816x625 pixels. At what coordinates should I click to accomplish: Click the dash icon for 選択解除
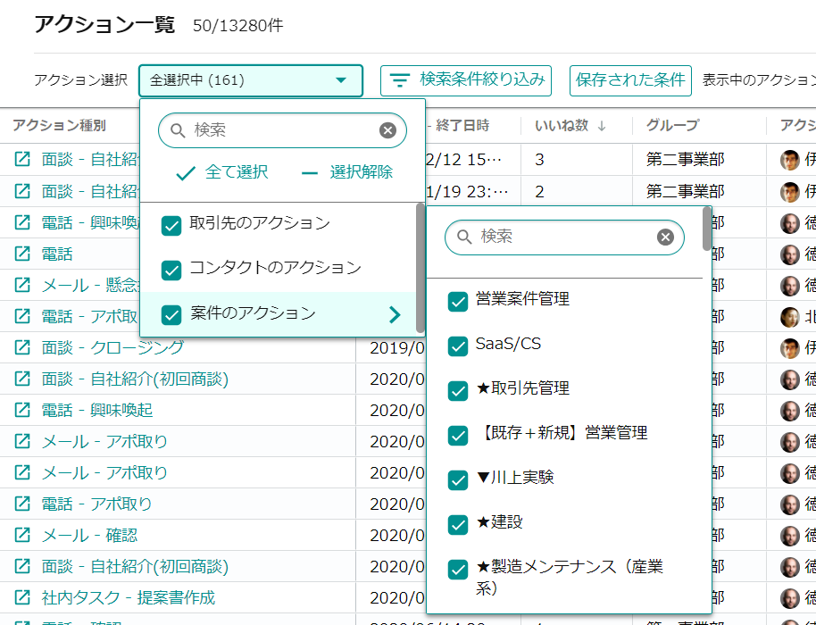(x=310, y=173)
